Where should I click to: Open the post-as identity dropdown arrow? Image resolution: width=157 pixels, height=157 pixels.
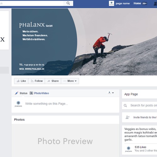(x=113, y=93)
